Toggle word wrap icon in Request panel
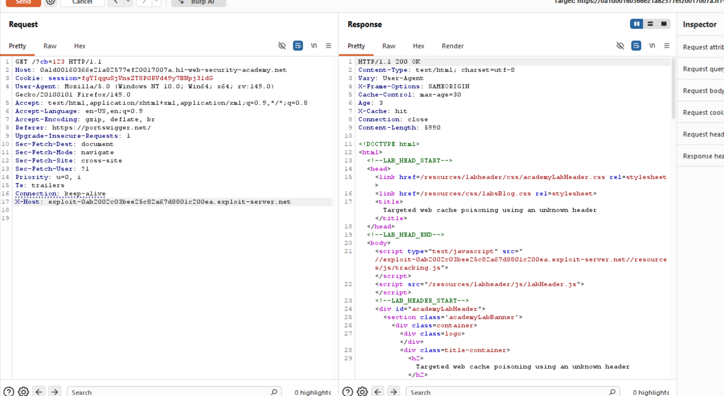This screenshot has height=396, width=724. tap(298, 46)
